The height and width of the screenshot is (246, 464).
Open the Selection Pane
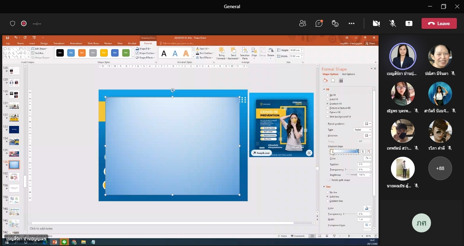(x=245, y=54)
